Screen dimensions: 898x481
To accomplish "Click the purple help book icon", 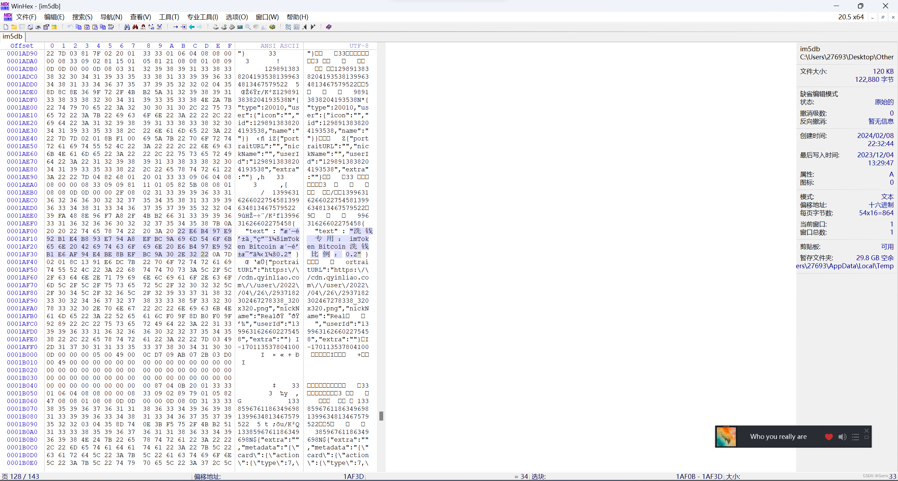I will tap(328, 27).
